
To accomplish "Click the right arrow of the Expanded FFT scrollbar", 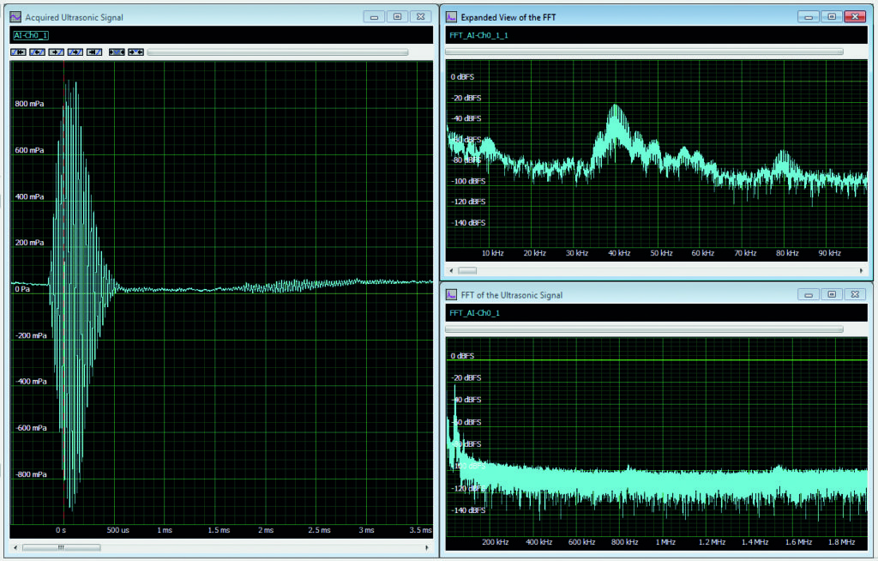I will pyautogui.click(x=861, y=269).
